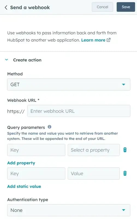The width and height of the screenshot is (137, 221).
Task: Collapse the Create action section chevron
Action: pyautogui.click(x=7, y=60)
